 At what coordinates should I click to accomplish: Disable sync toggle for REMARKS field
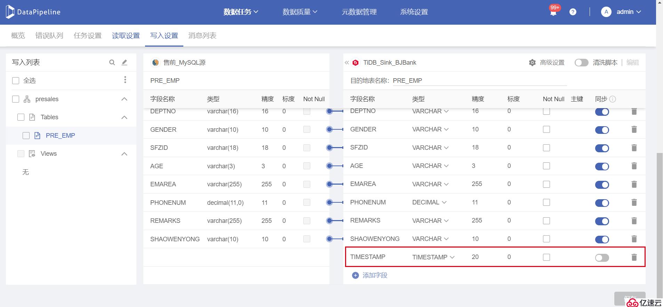tap(602, 221)
